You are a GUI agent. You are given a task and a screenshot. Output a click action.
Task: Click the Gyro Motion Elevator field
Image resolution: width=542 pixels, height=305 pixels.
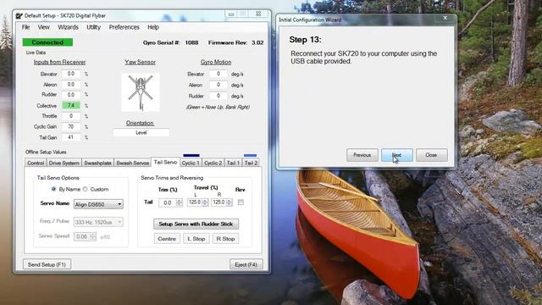(x=218, y=74)
